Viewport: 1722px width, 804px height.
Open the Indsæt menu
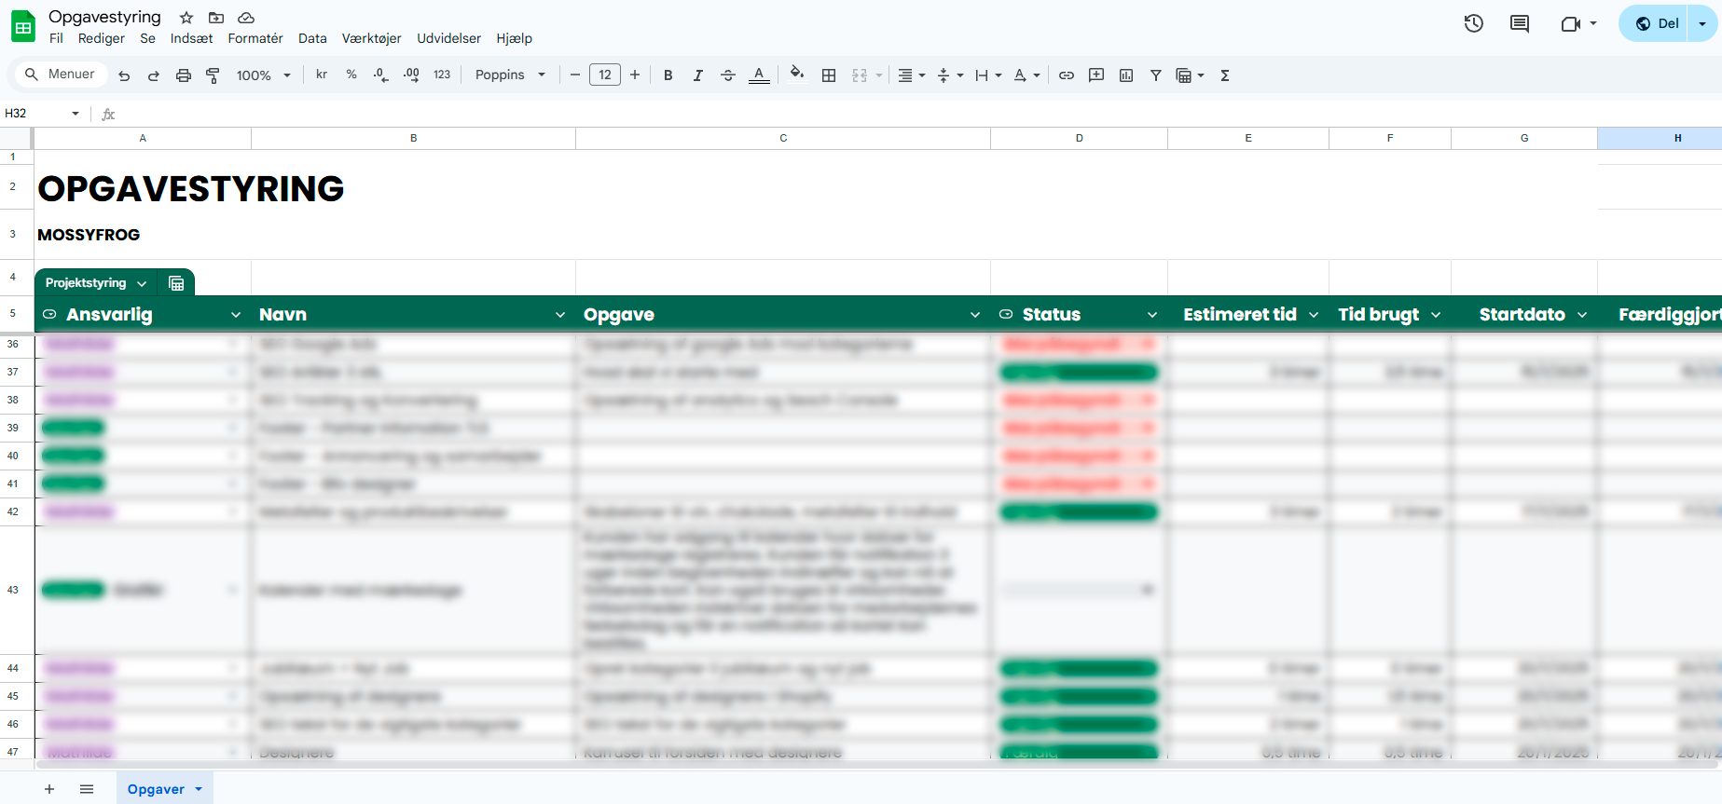pyautogui.click(x=191, y=38)
